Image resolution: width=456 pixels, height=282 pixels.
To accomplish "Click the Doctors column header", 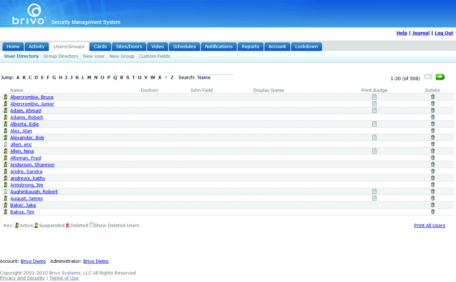I will pyautogui.click(x=149, y=90).
